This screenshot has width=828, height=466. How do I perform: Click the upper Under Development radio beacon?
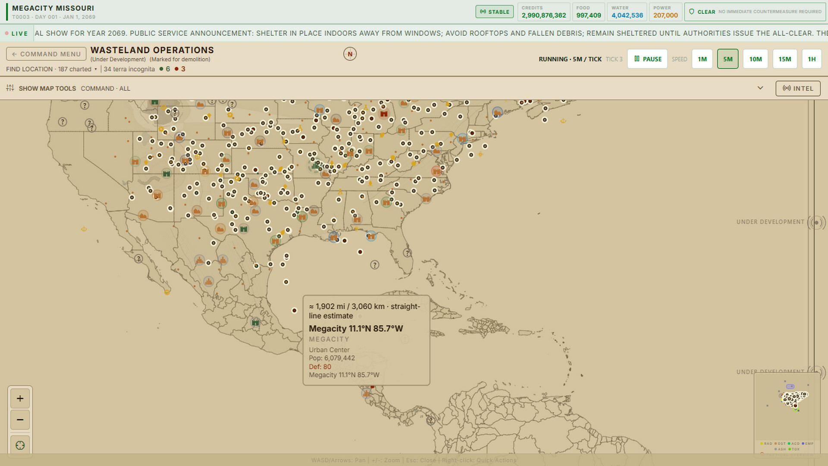816,223
